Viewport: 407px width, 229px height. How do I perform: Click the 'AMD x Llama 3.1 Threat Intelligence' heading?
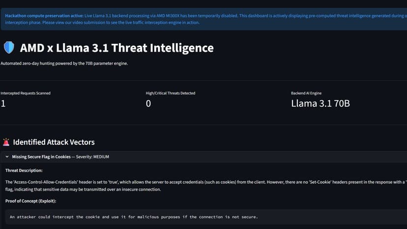click(117, 48)
